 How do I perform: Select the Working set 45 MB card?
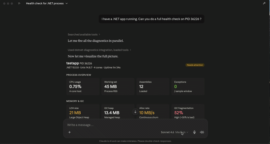118,86
